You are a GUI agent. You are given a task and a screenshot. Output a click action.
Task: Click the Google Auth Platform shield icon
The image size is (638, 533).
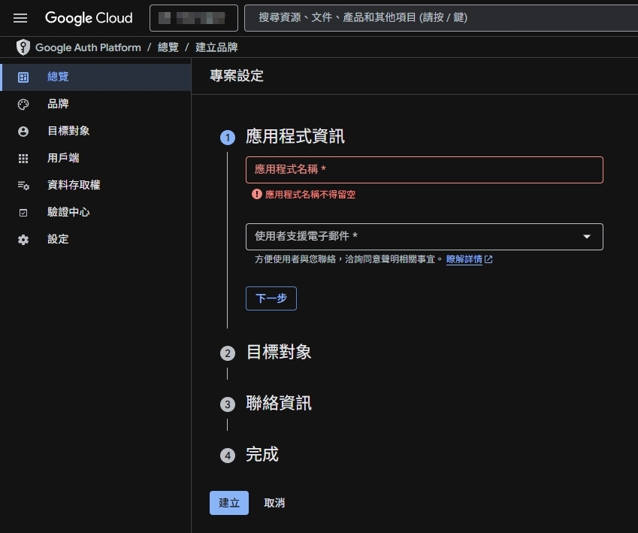coord(23,47)
